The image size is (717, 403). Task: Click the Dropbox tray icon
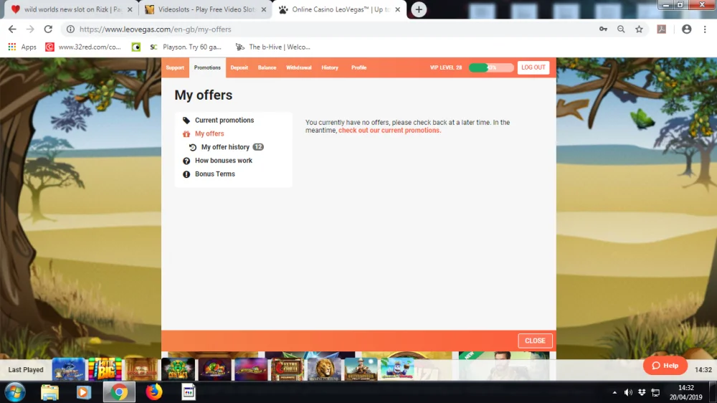tap(642, 392)
